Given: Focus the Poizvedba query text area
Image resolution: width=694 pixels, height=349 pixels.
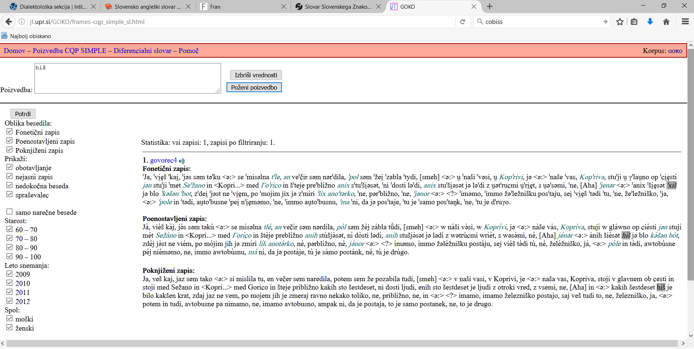Looking at the screenshot, I should [x=128, y=78].
